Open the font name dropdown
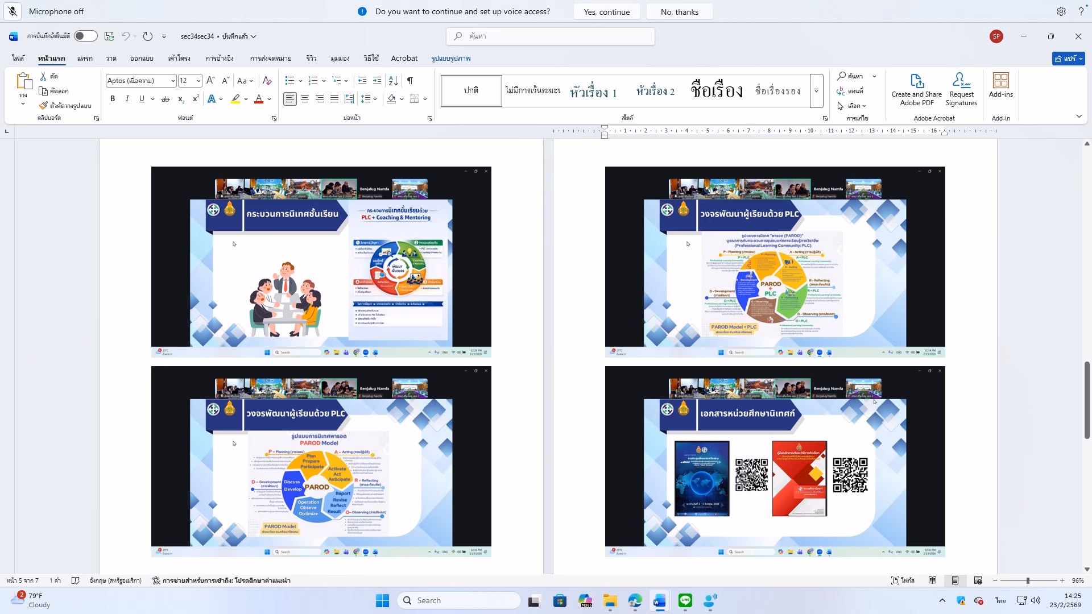This screenshot has height=614, width=1092. (x=173, y=81)
